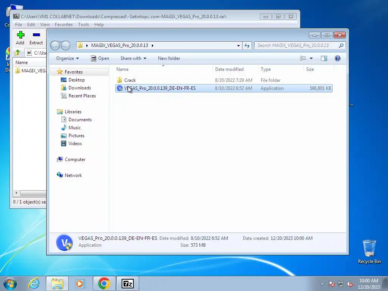Click the magnifier icon in search box
Image resolution: width=388 pixels, height=291 pixels.
tap(341, 45)
